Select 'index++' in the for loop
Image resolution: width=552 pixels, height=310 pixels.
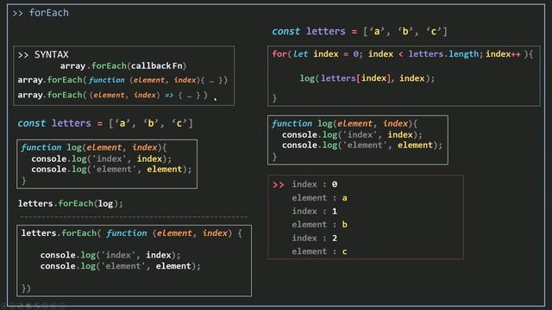(x=503, y=54)
